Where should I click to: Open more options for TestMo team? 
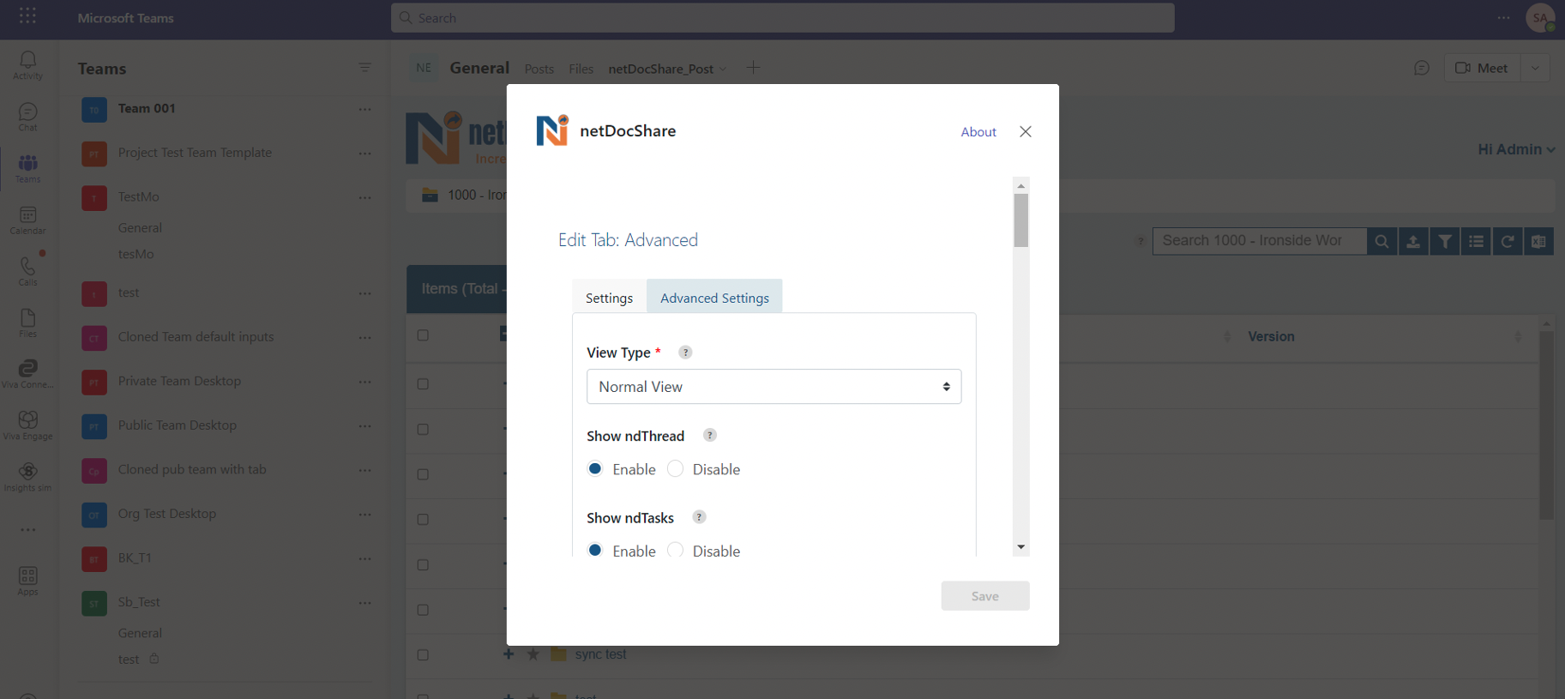click(x=364, y=197)
